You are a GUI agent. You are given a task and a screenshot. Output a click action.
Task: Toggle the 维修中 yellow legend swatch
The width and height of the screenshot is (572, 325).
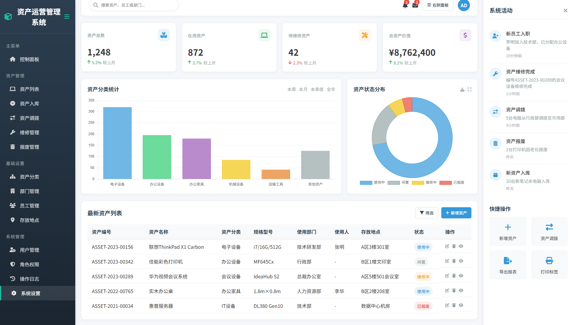coord(418,183)
